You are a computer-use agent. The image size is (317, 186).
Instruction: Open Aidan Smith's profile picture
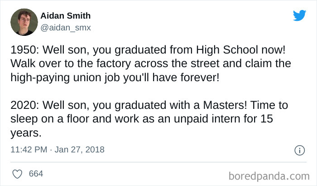pyautogui.click(x=23, y=22)
